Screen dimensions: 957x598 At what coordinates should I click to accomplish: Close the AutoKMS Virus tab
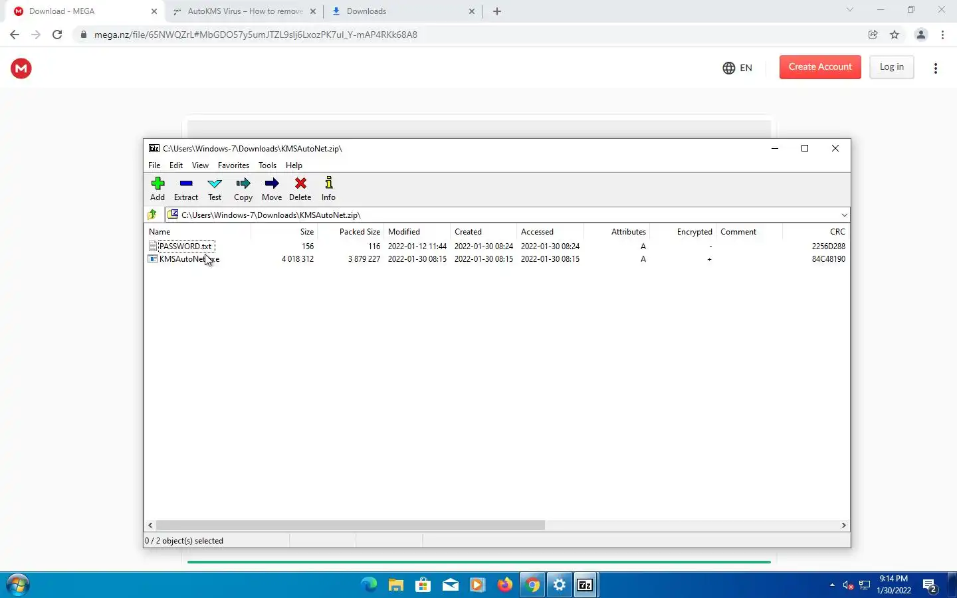tap(313, 11)
